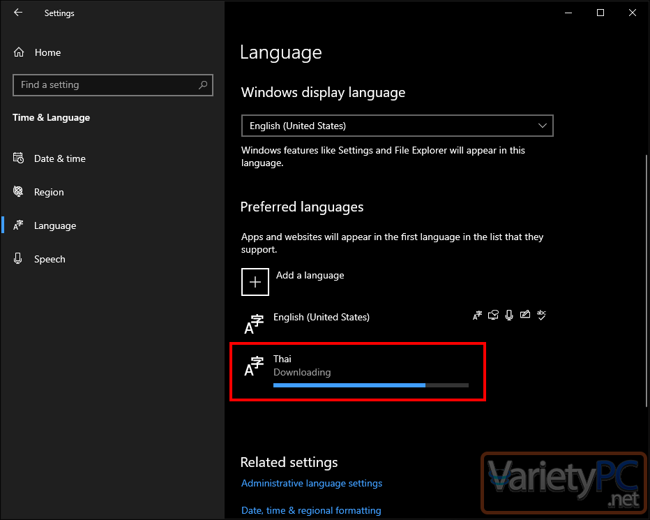Close the Settings window
Screen dimensions: 650x520
632,13
